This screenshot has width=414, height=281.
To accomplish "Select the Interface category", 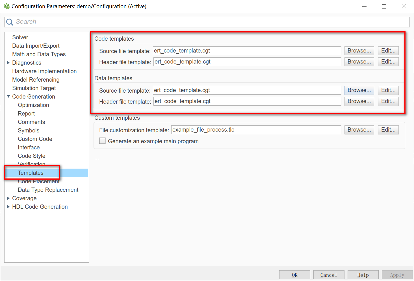I will point(29,147).
